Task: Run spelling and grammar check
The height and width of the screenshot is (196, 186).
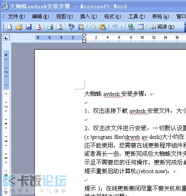Action: coord(71,27)
